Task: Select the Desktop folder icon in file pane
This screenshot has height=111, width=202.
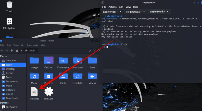Action: coord(49,60)
